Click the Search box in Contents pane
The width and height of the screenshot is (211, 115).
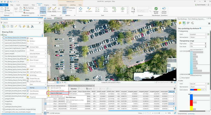21,23
